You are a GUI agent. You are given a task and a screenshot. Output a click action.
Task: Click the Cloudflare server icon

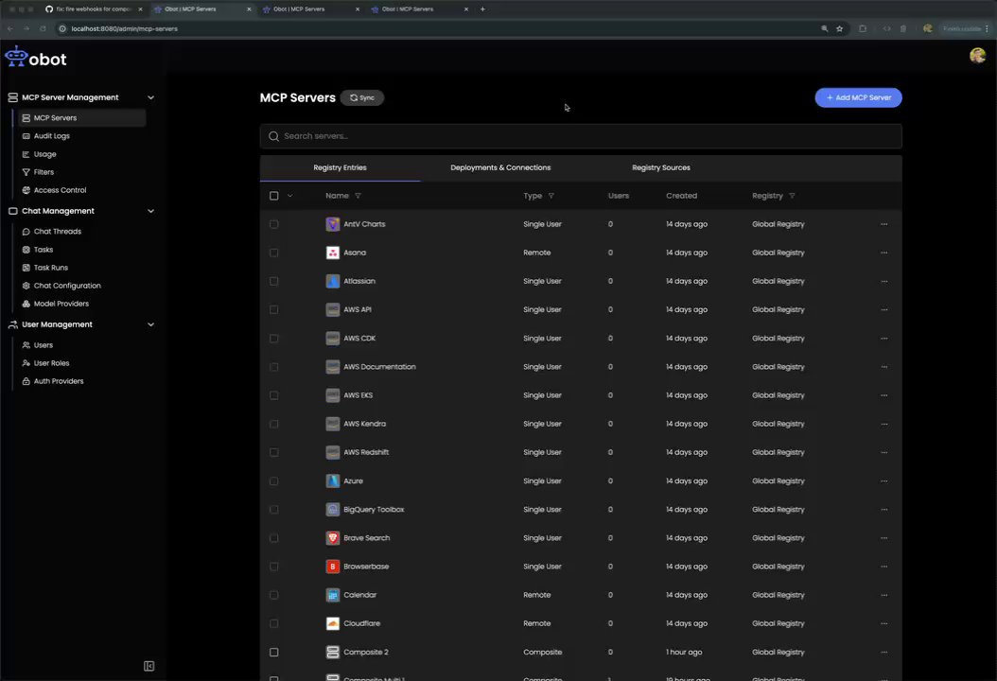pos(333,623)
